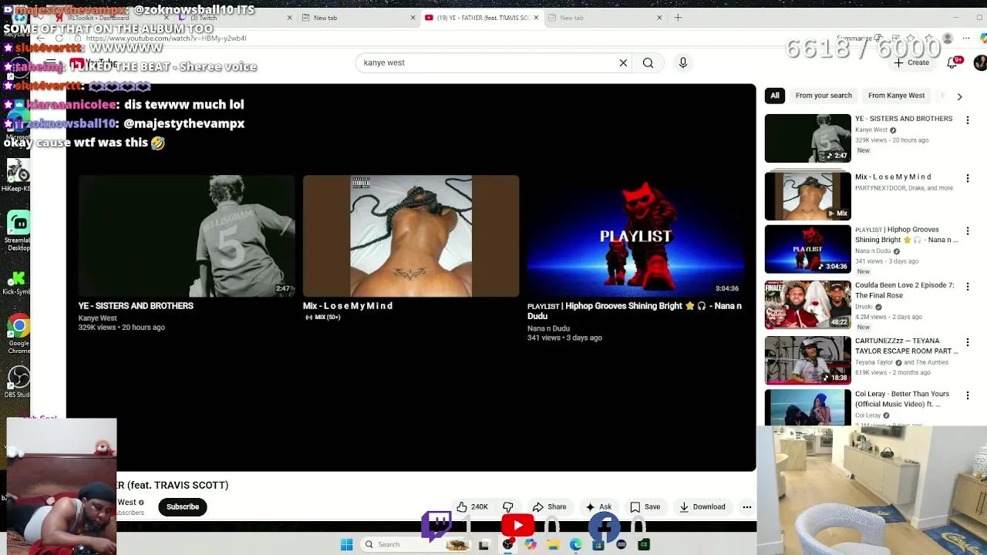Screen dimensions: 987x555
Task: Like the video showing 240K likes
Action: pos(472,507)
